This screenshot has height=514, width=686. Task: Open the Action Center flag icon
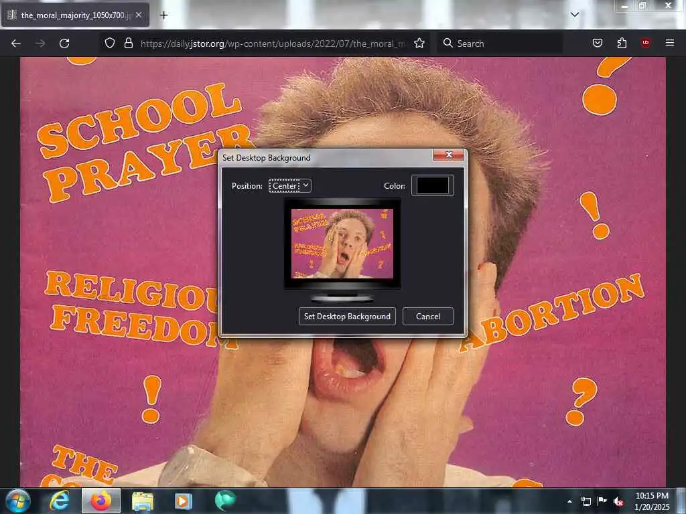click(602, 501)
